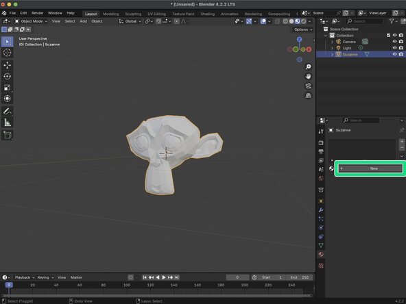Open the View Layer properties tab
Image resolution: width=406 pixels, height=304 pixels.
click(321, 160)
